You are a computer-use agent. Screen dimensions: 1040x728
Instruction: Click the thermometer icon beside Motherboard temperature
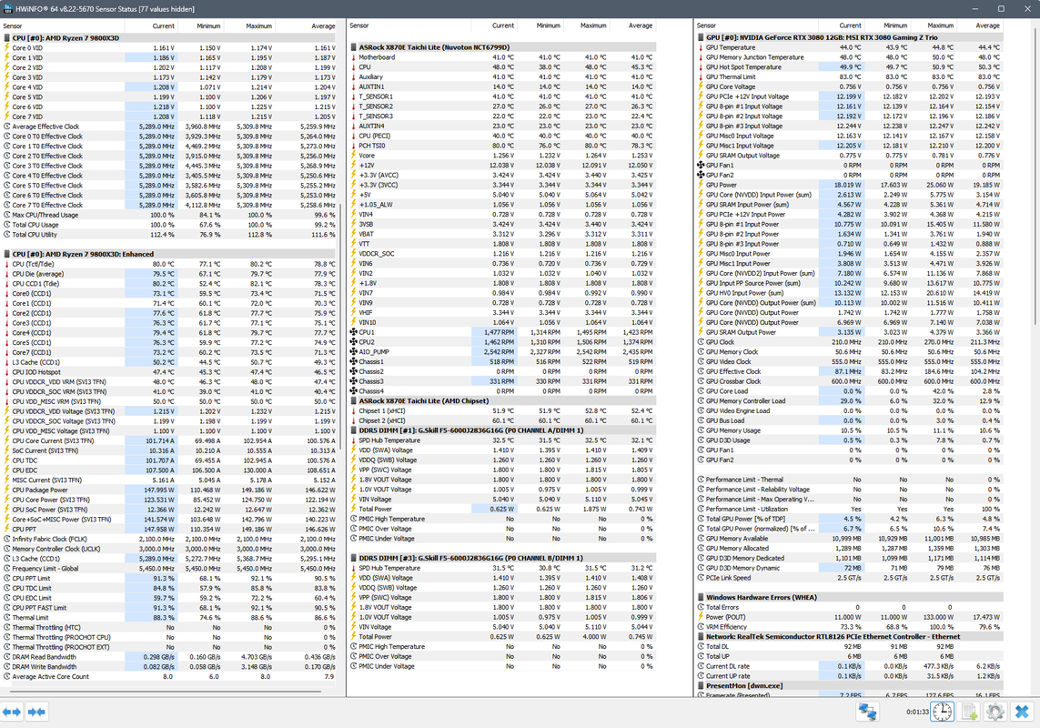[x=354, y=57]
